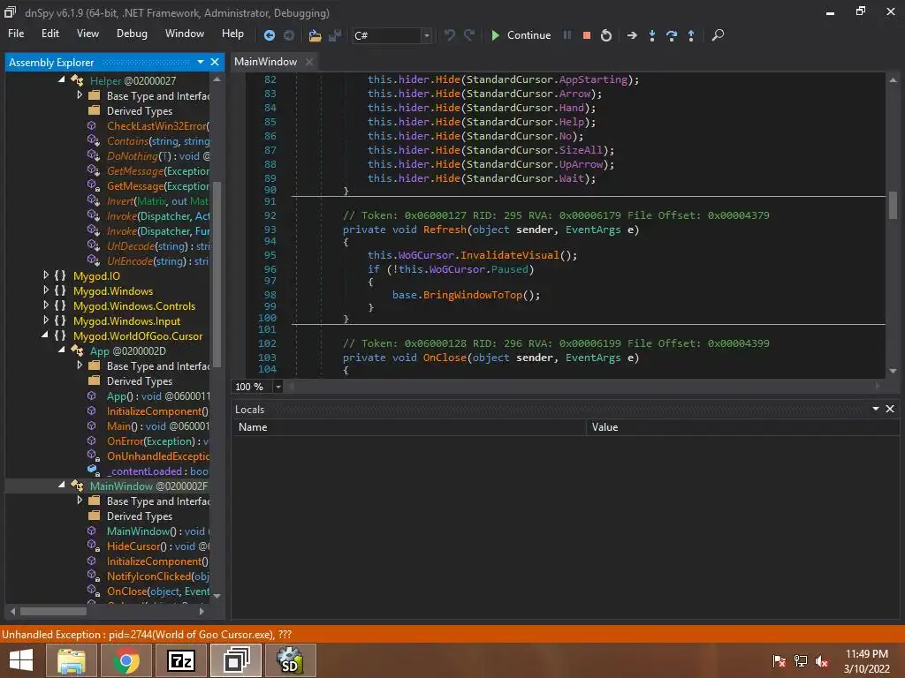Click the Continue button
This screenshot has width=905, height=678.
(520, 35)
